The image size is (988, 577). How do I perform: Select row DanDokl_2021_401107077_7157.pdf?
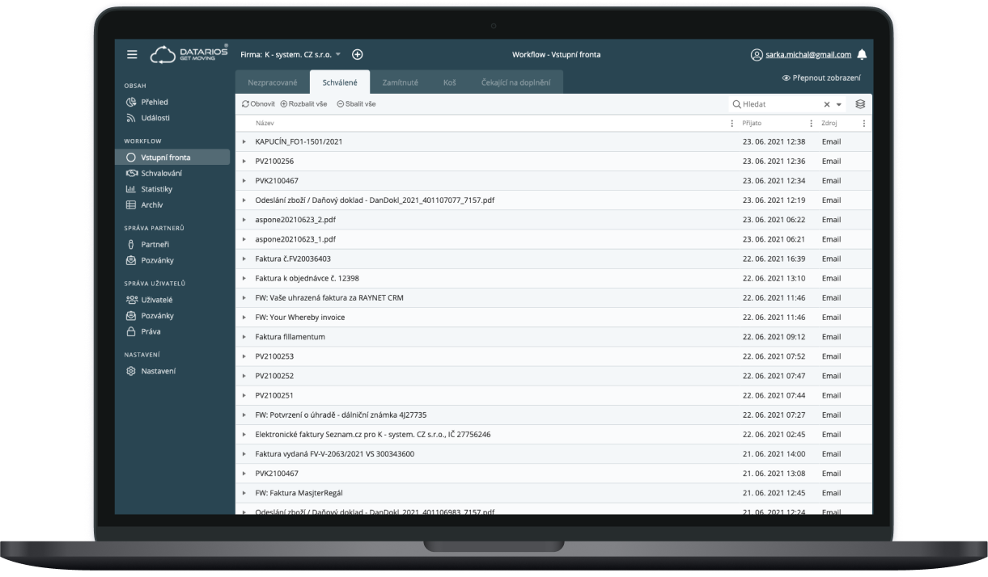coord(553,200)
